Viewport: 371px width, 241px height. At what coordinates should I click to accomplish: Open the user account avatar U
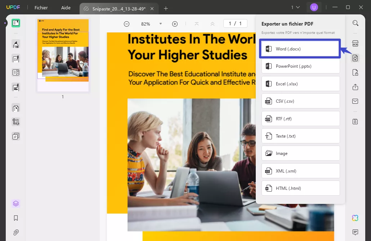314,8
